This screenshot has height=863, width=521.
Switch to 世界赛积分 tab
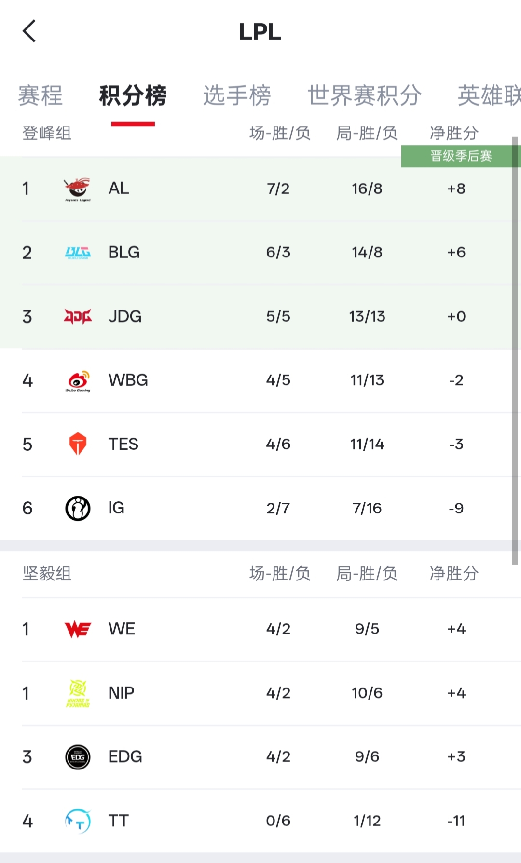(365, 95)
